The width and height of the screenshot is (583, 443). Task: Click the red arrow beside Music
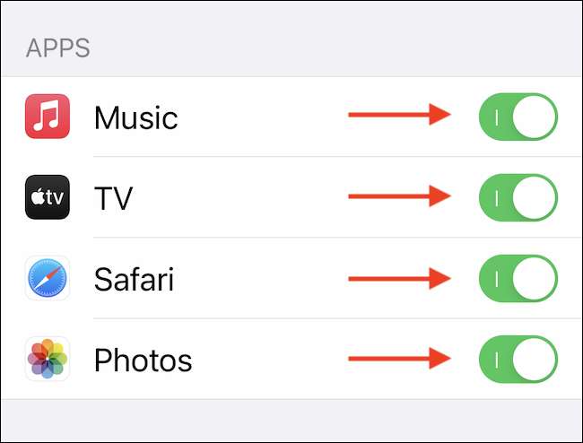click(399, 115)
